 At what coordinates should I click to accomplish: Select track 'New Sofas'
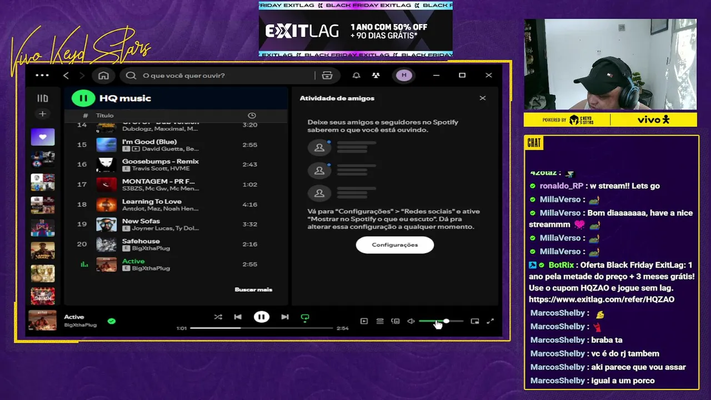coord(141,221)
